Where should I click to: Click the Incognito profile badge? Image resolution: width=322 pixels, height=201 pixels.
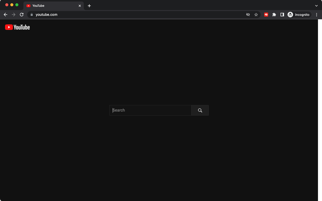[299, 15]
